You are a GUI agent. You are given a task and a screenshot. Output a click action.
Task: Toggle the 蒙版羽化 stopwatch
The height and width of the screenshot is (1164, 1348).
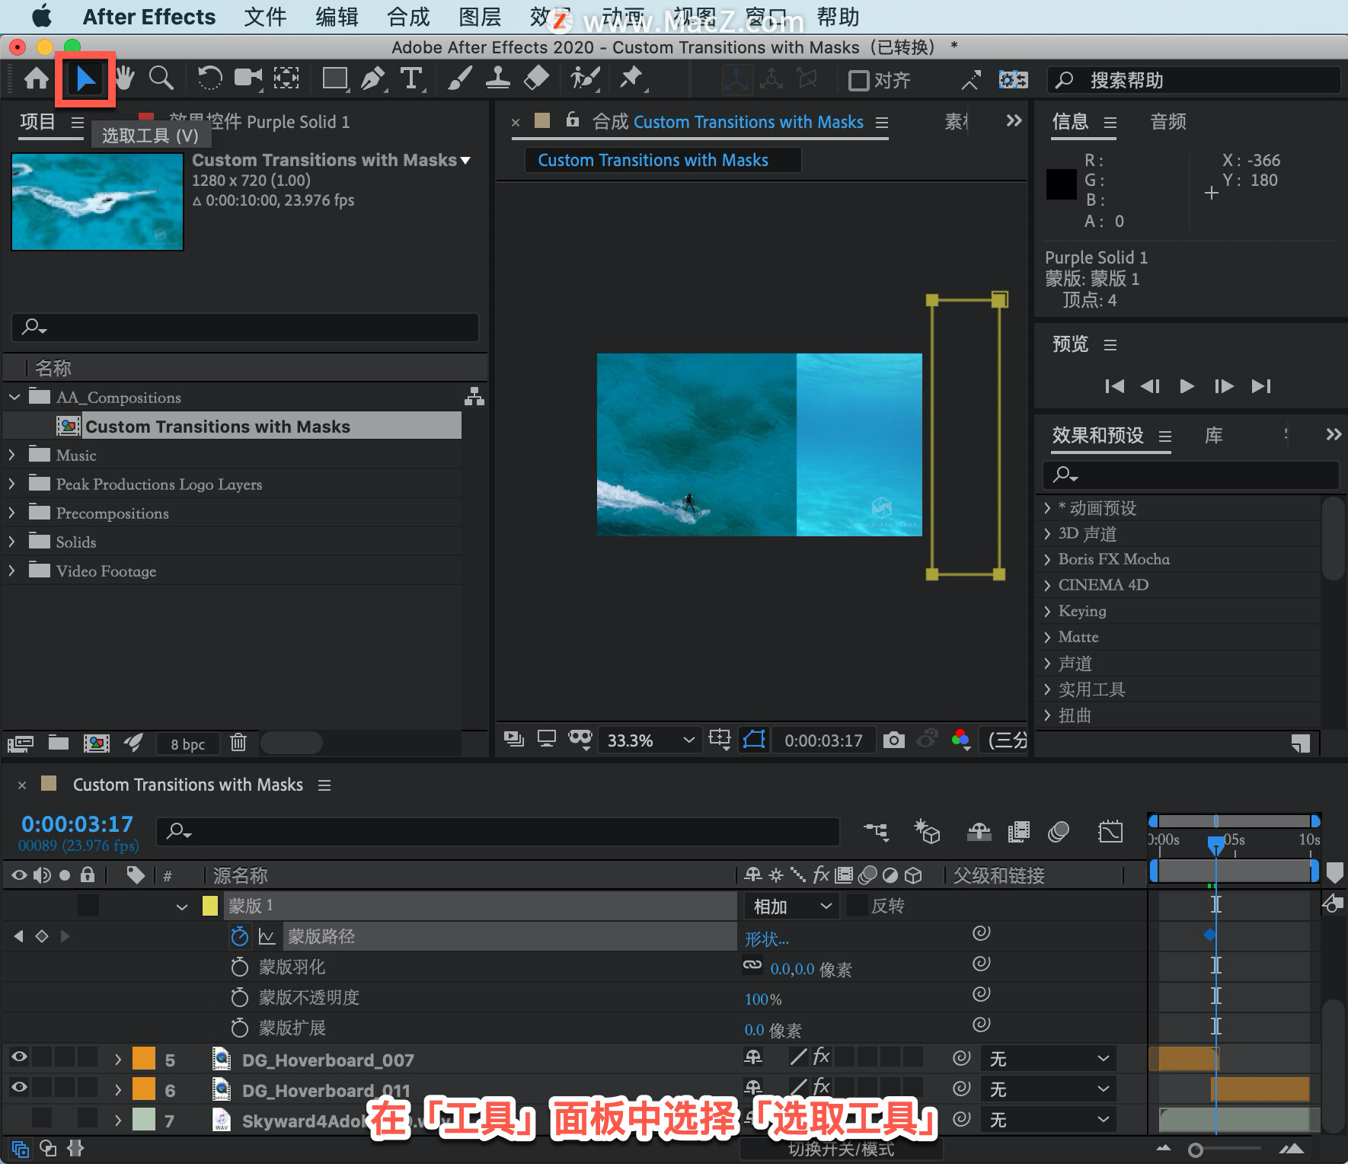[239, 967]
